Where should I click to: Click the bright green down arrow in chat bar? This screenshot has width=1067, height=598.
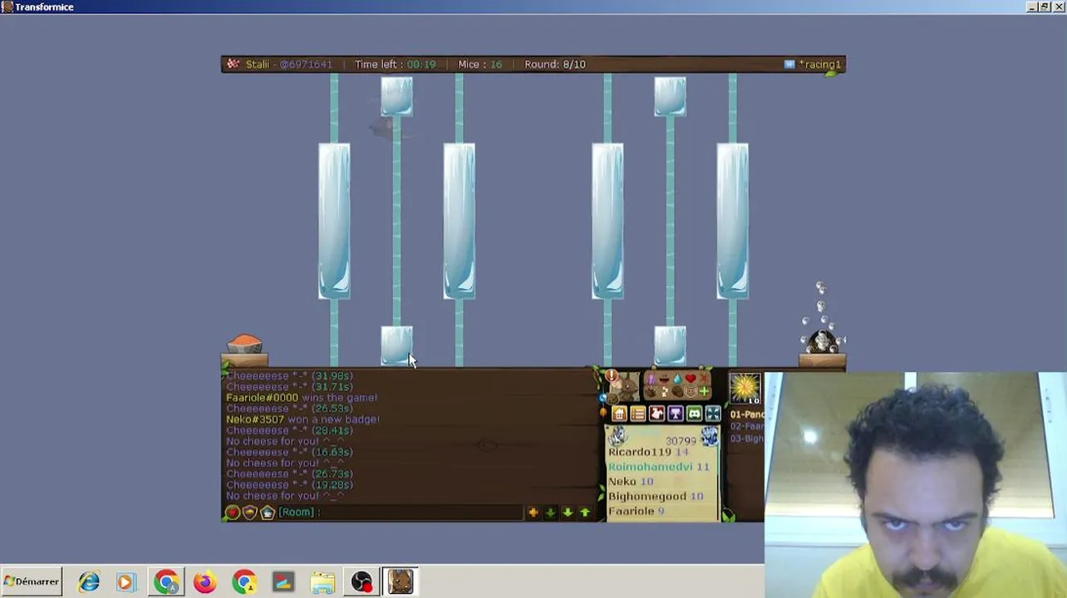pyautogui.click(x=568, y=512)
